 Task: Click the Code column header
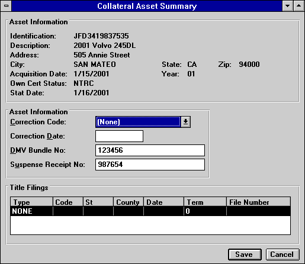coord(68,202)
